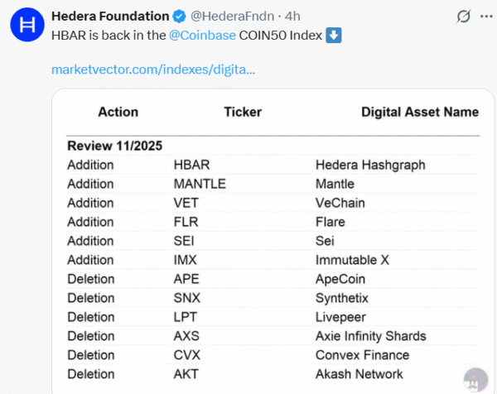Open the Hedera Foundation display name
The height and width of the screenshot is (394, 497).
(110, 16)
